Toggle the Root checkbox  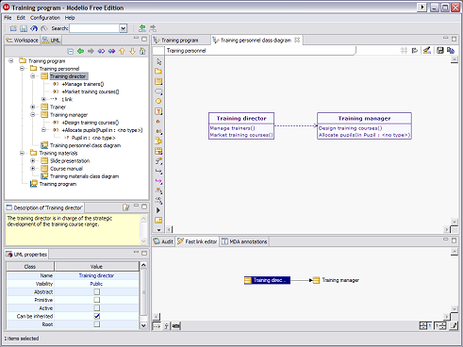(x=97, y=324)
